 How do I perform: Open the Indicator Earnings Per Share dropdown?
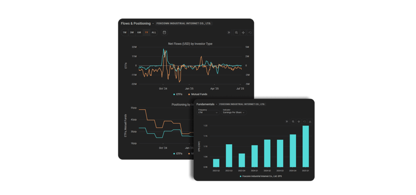coord(234,112)
